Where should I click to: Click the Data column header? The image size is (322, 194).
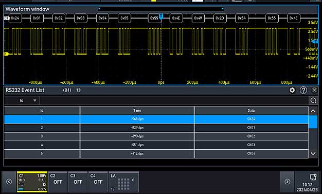(x=251, y=111)
